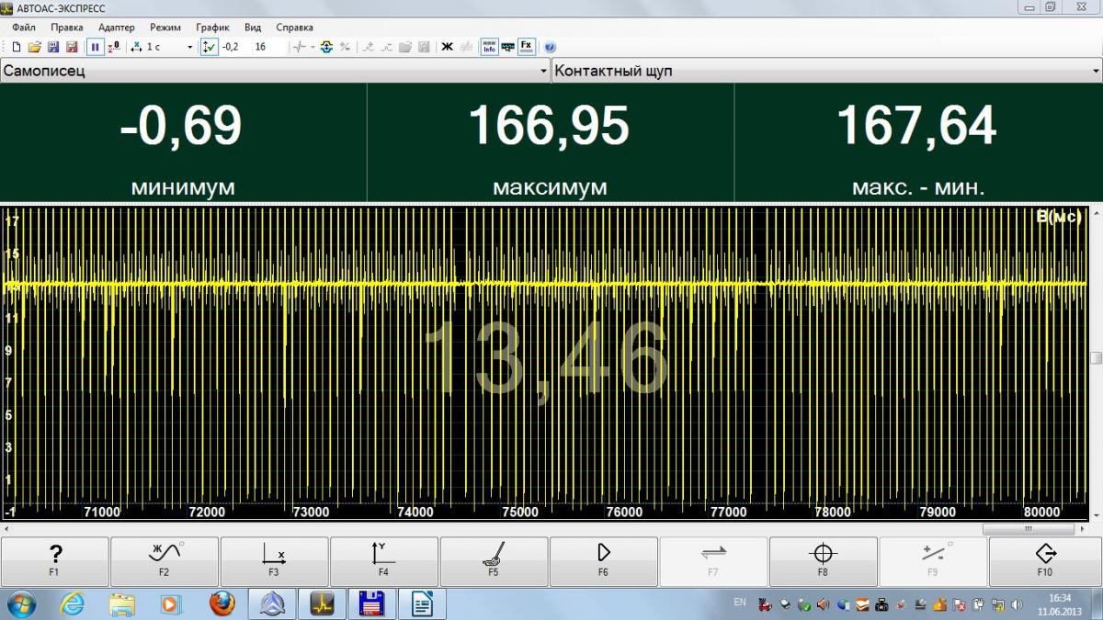1103x620 pixels.
Task: Click the new file icon in toolbar
Action: pos(16,47)
